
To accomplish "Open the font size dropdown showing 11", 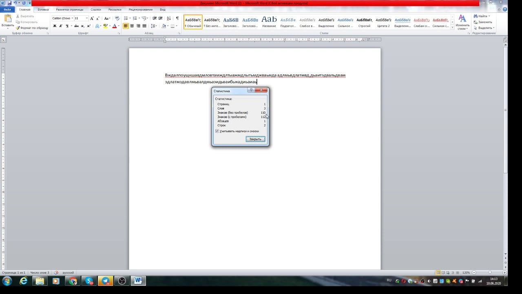I will [86, 18].
